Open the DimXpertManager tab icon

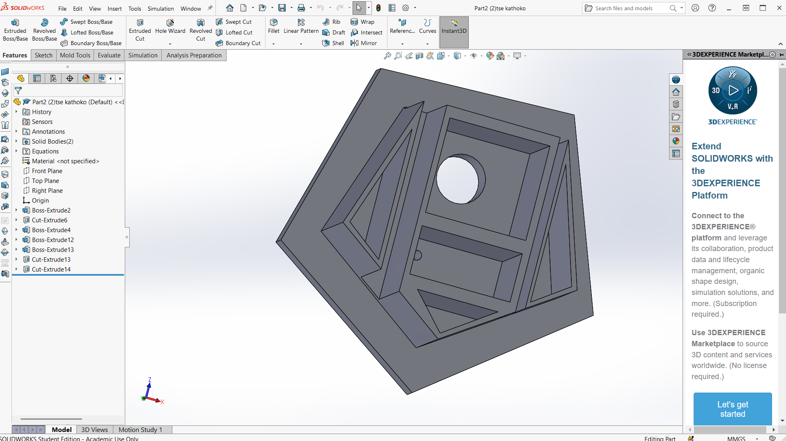pos(70,78)
